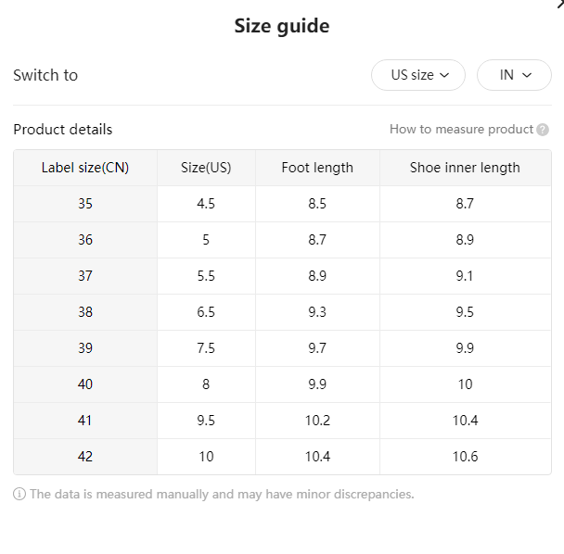The image size is (564, 554).
Task: Open the IN unit dropdown
Action: pos(514,75)
